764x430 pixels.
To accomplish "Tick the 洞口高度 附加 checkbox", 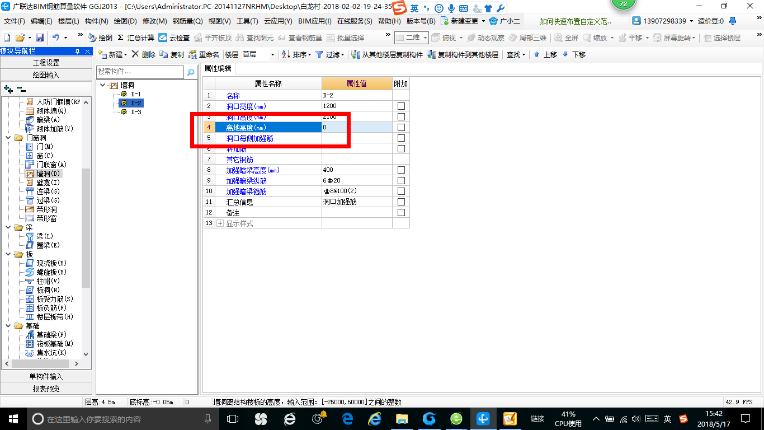I will 401,117.
